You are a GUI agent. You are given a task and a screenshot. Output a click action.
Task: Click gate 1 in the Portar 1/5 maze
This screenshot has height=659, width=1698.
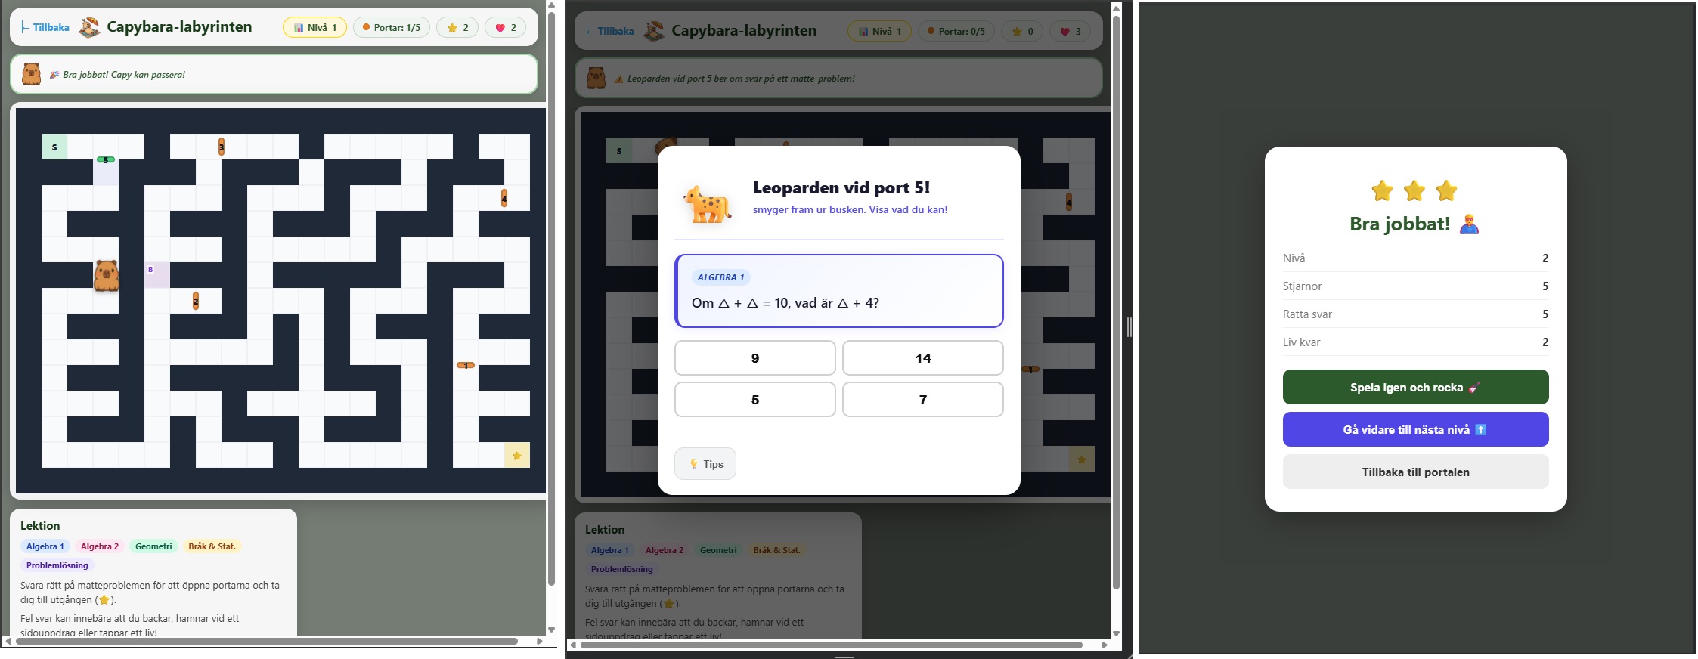tap(466, 365)
